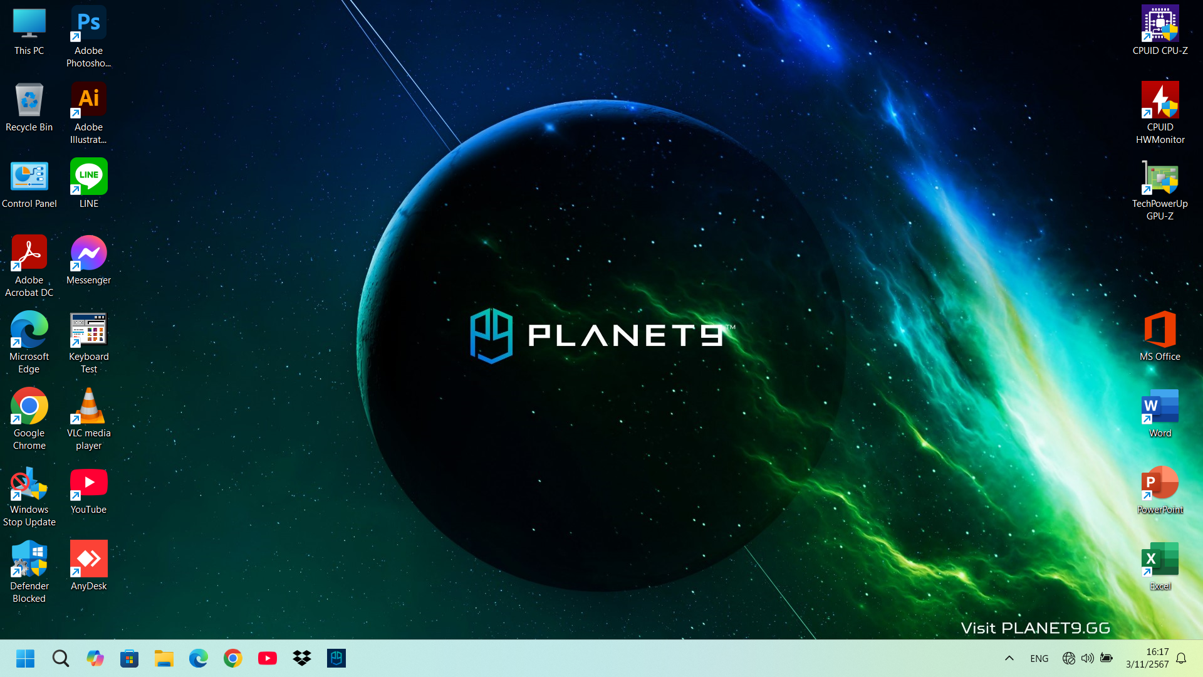
Task: Select TechPowerUp GPU-Z shortcut
Action: [x=1160, y=189]
